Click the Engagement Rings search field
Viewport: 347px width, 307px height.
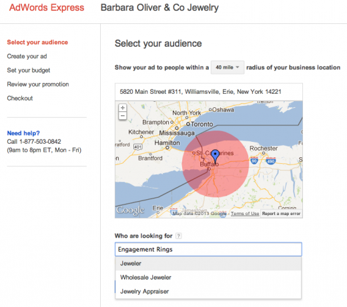[x=208, y=249]
